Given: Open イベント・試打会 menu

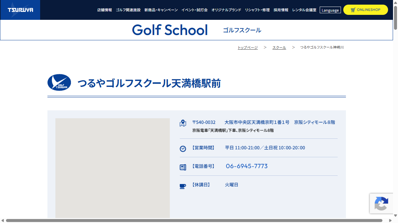Looking at the screenshot, I should tap(194, 10).
